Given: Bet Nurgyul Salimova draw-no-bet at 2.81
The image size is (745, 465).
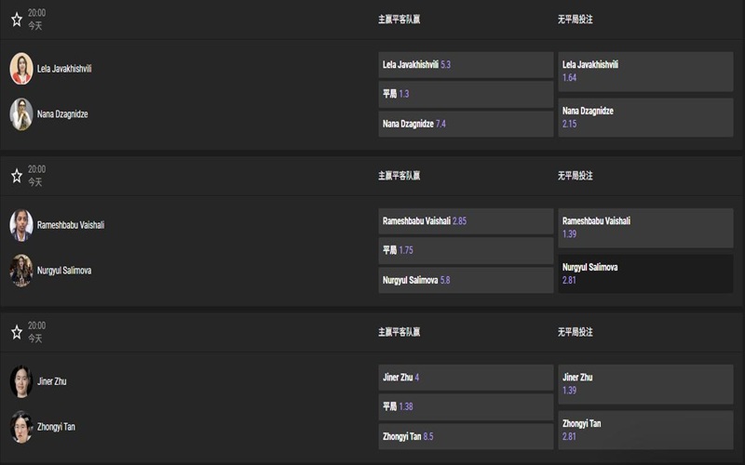Looking at the screenshot, I should coord(645,273).
